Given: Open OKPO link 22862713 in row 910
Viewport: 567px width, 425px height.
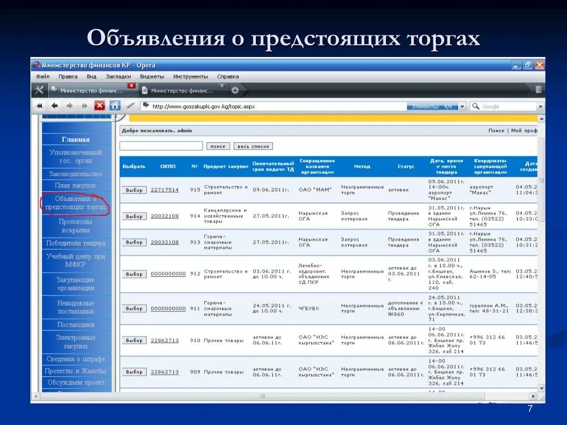Looking at the screenshot, I should [x=164, y=340].
